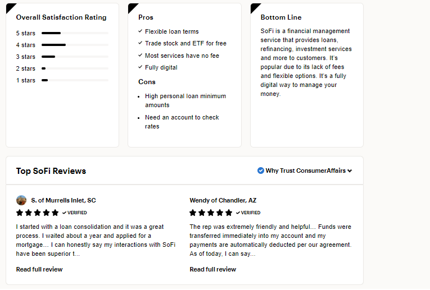Select the 4 stars rating bar
Screen dimensions: 430x290
coord(75,45)
